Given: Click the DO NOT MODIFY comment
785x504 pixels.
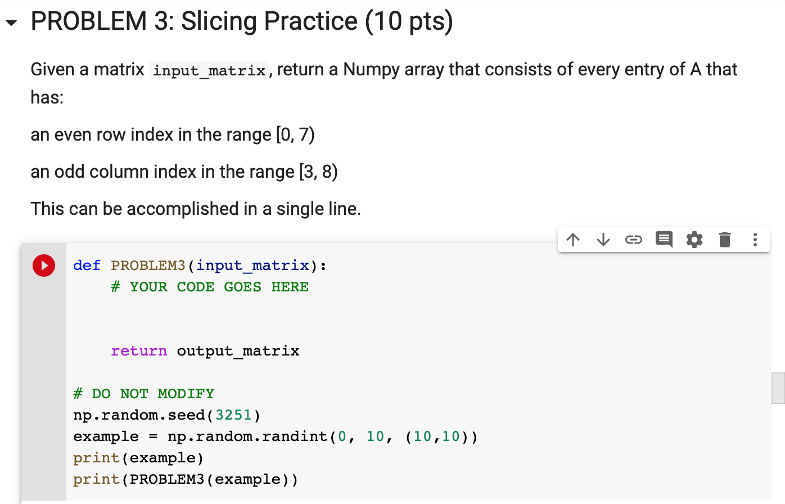Looking at the screenshot, I should pos(144,393).
